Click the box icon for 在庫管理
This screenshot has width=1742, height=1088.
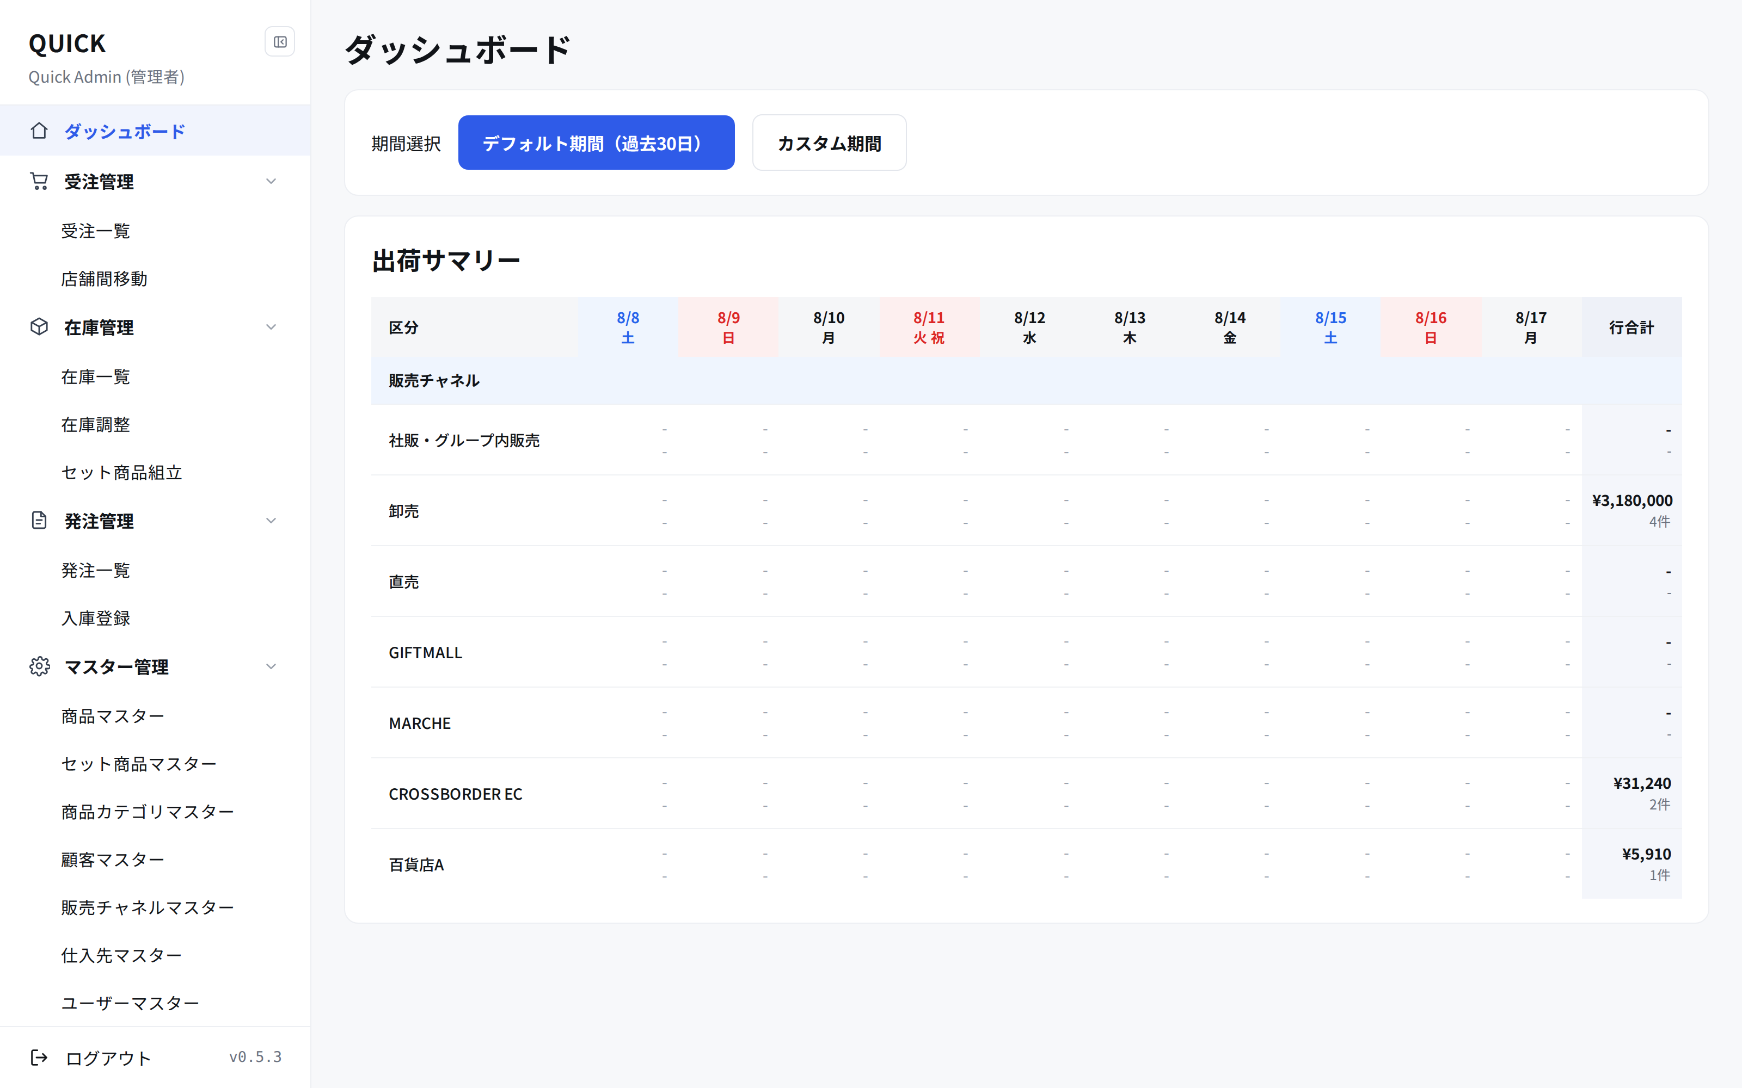point(39,327)
